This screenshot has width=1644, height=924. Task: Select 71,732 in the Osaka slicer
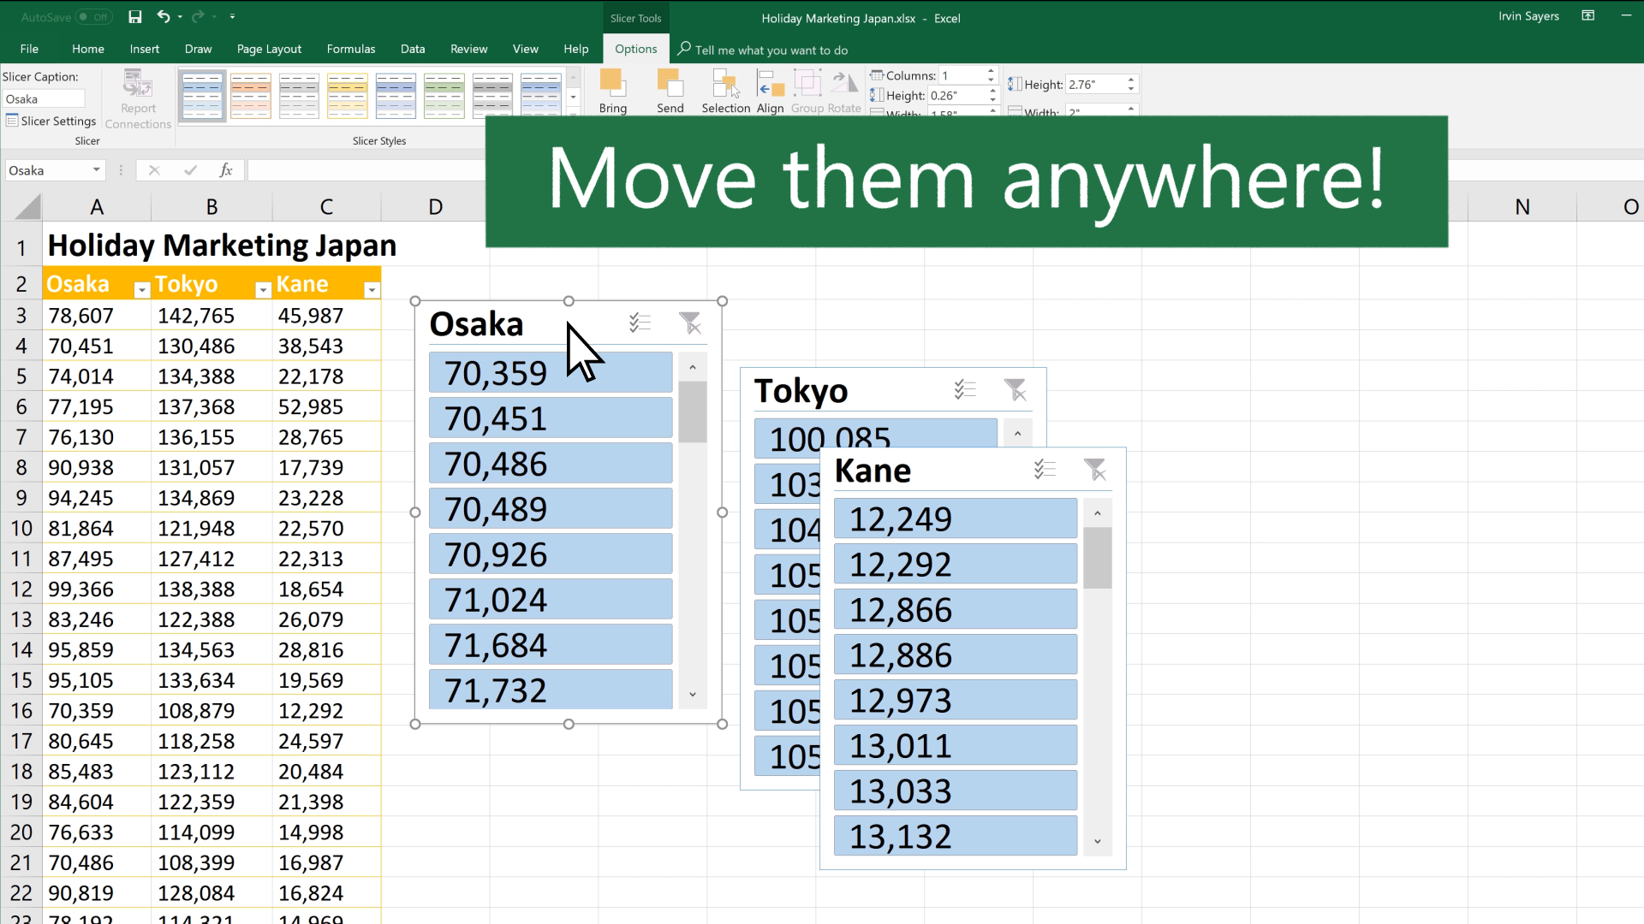[x=551, y=690]
